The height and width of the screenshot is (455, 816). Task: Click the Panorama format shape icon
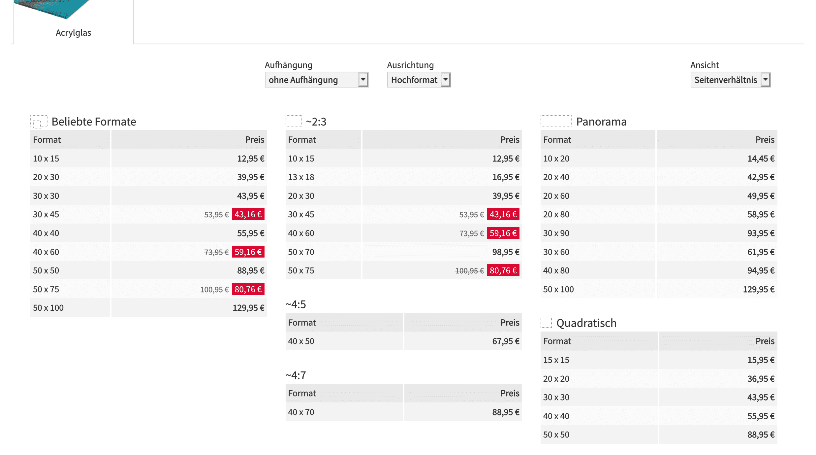pyautogui.click(x=556, y=121)
